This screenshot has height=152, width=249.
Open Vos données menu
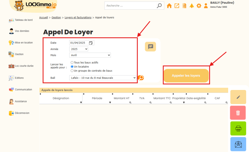19,31
